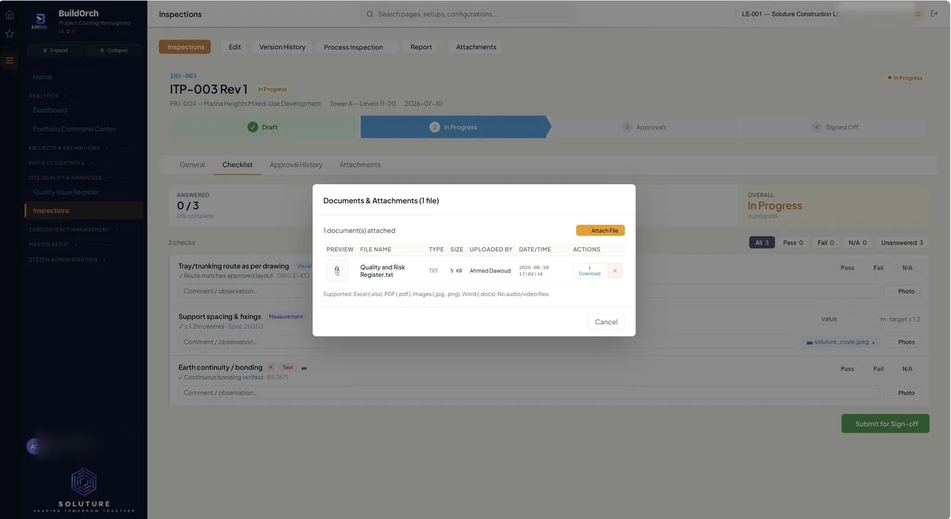Filter checks by Pass 0
This screenshot has height=519, width=951.
click(x=793, y=243)
